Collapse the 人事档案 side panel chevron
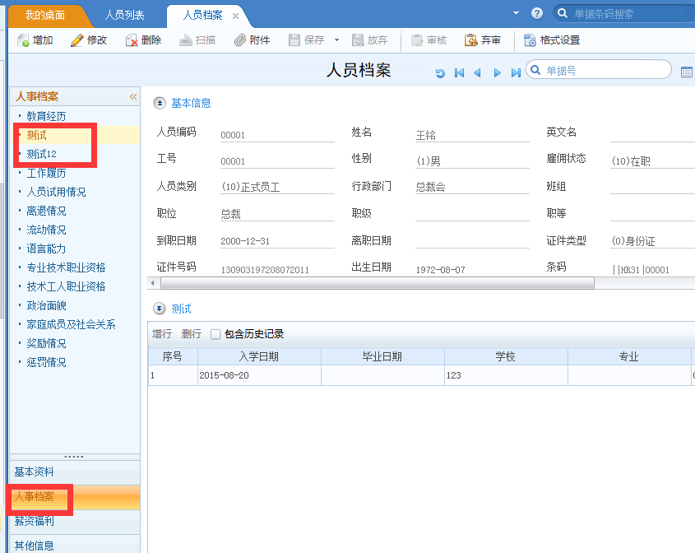This screenshot has width=695, height=553. (x=133, y=96)
